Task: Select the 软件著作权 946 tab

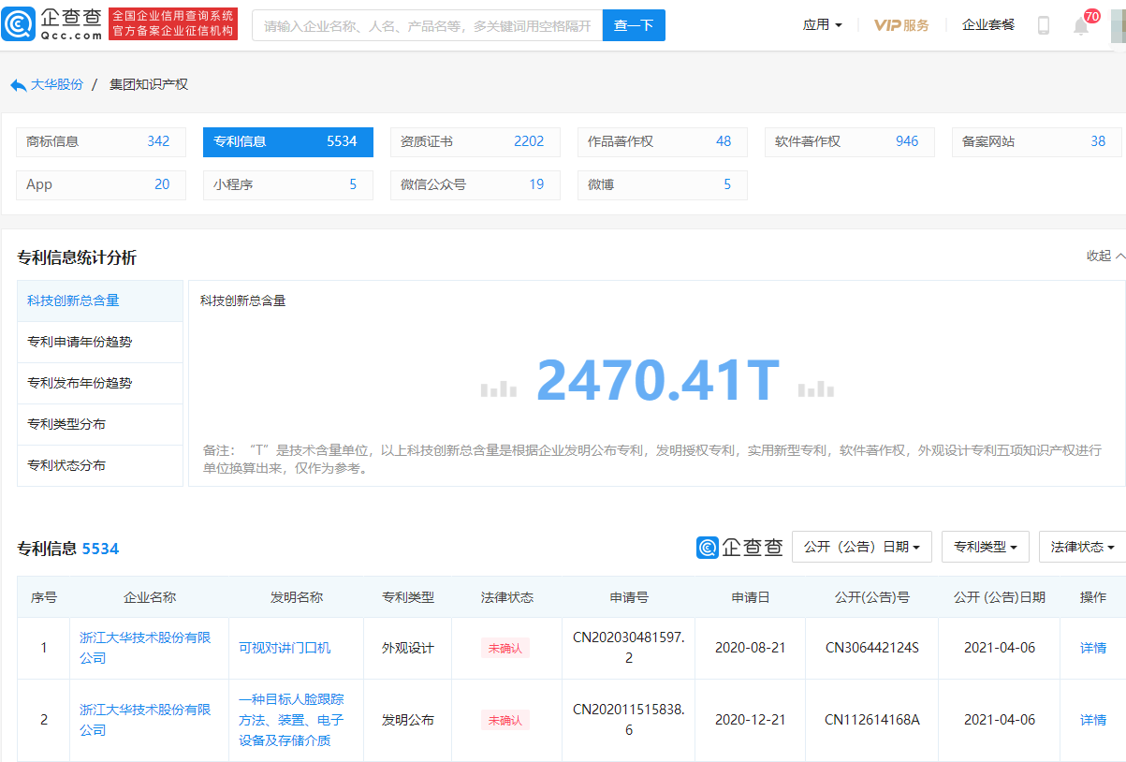Action: (x=850, y=141)
